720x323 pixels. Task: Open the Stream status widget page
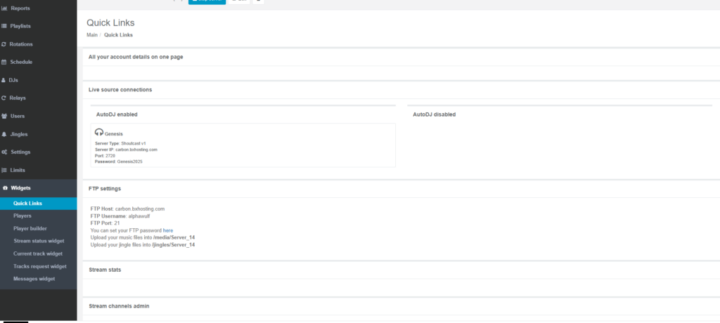(x=39, y=241)
